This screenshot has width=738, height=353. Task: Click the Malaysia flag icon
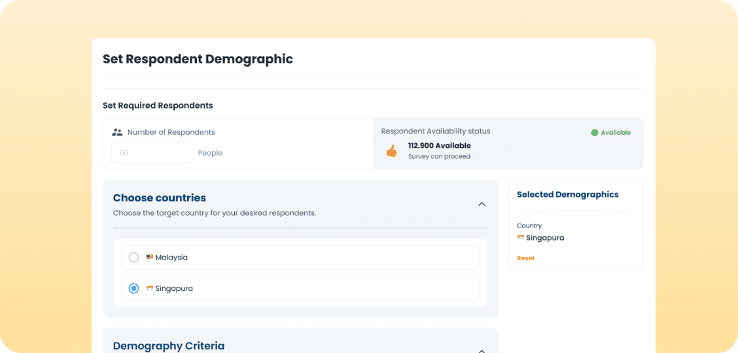pos(150,257)
